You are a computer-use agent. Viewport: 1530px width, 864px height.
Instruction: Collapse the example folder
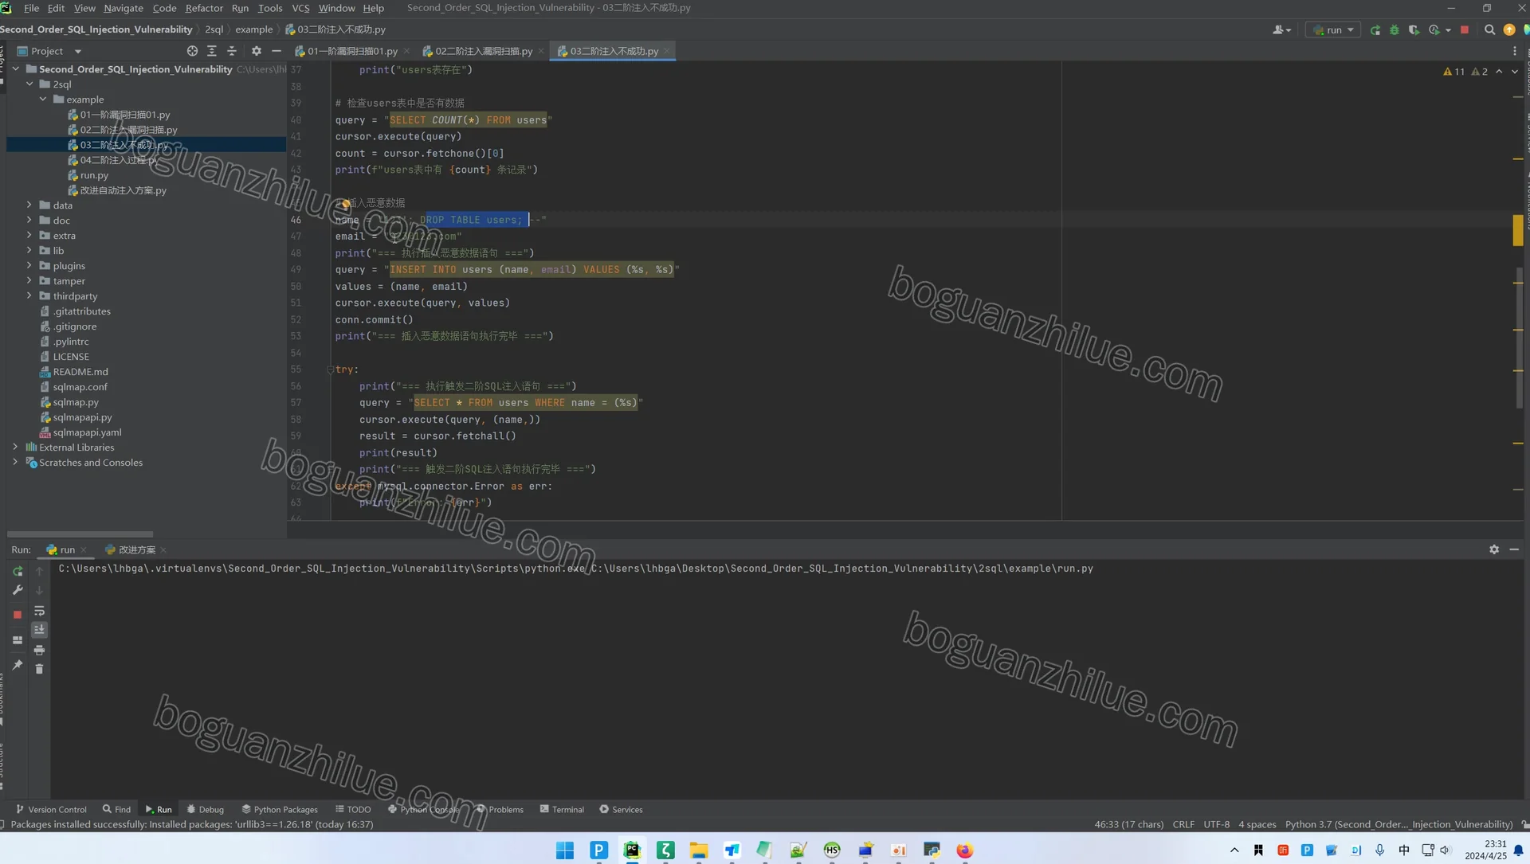click(x=43, y=100)
